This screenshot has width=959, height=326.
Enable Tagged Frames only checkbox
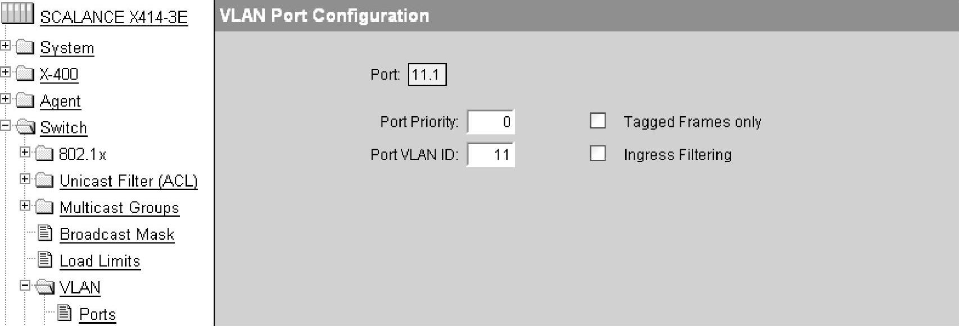tap(598, 121)
